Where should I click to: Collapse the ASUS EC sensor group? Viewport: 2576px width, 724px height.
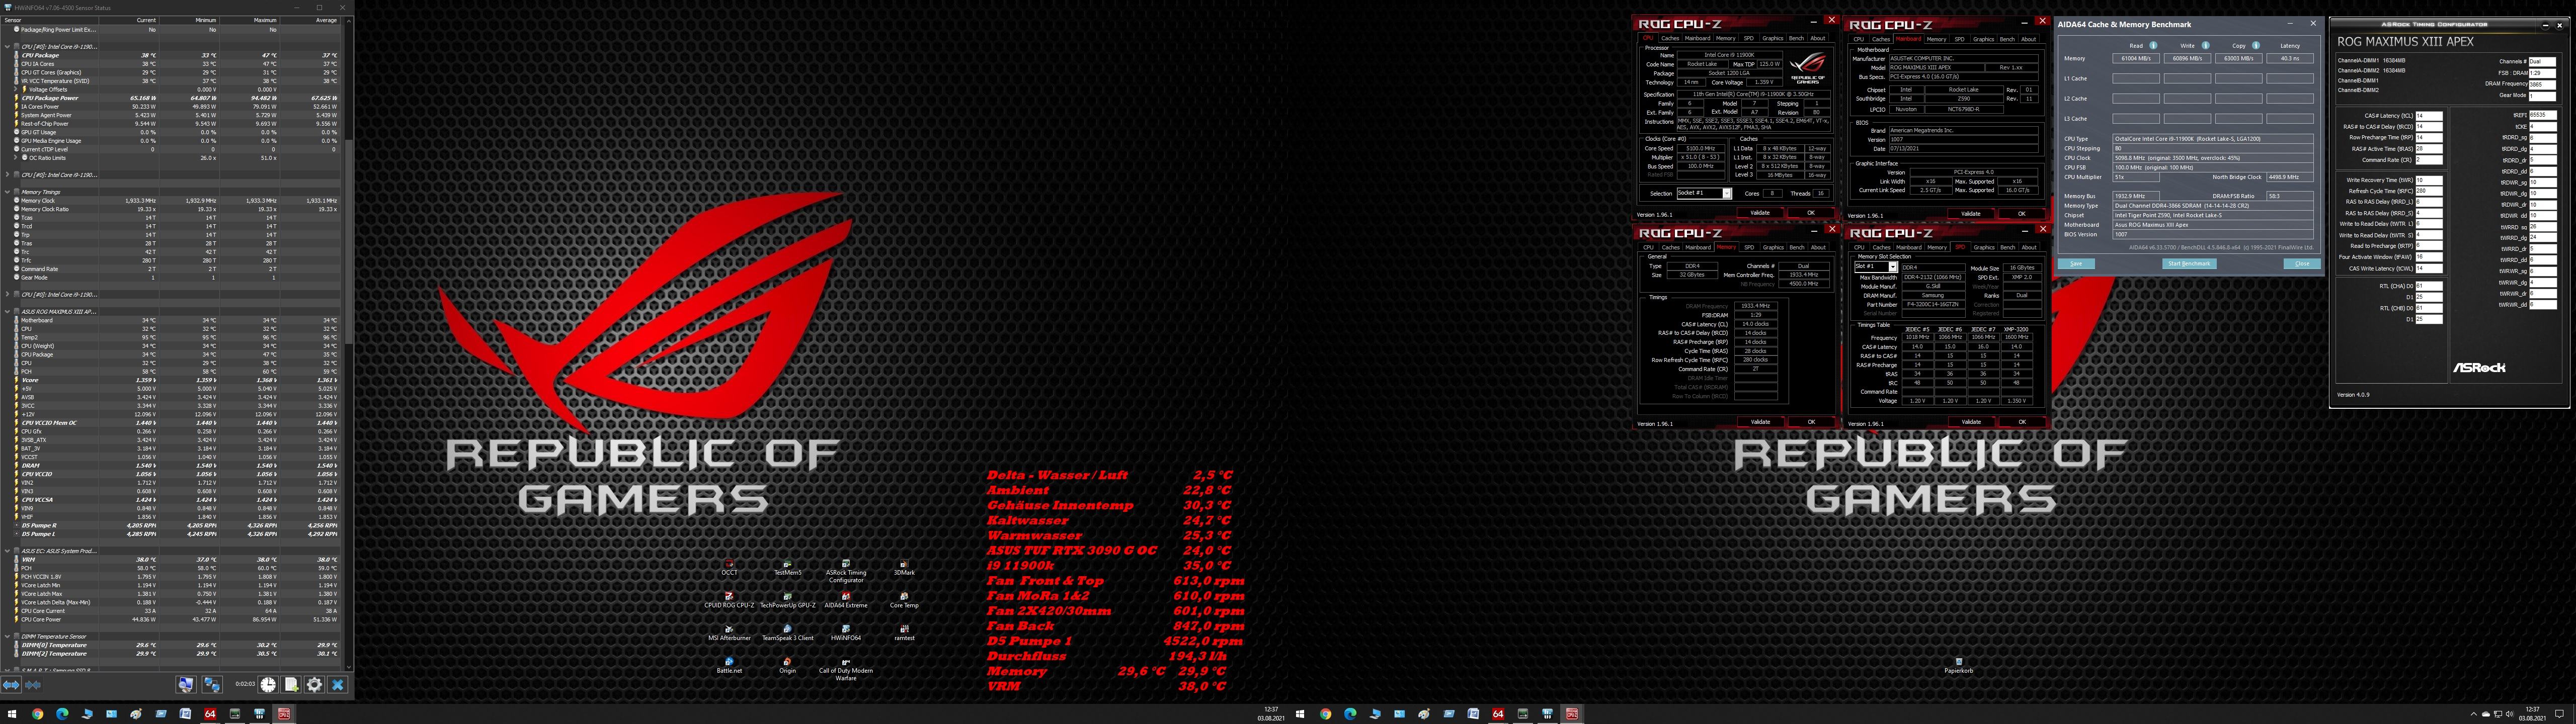[x=7, y=551]
